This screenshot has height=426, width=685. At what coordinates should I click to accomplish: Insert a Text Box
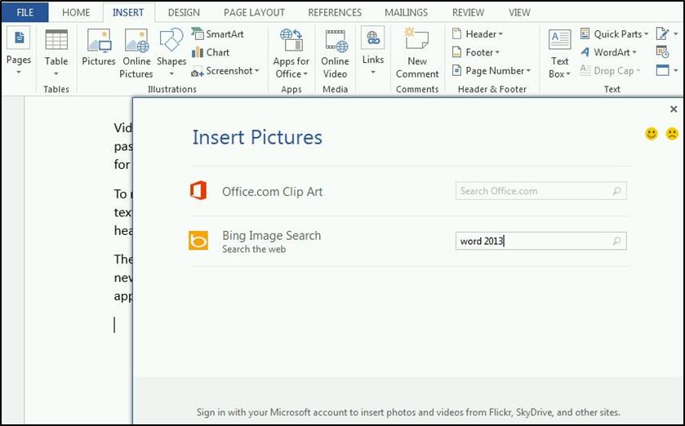coord(559,53)
